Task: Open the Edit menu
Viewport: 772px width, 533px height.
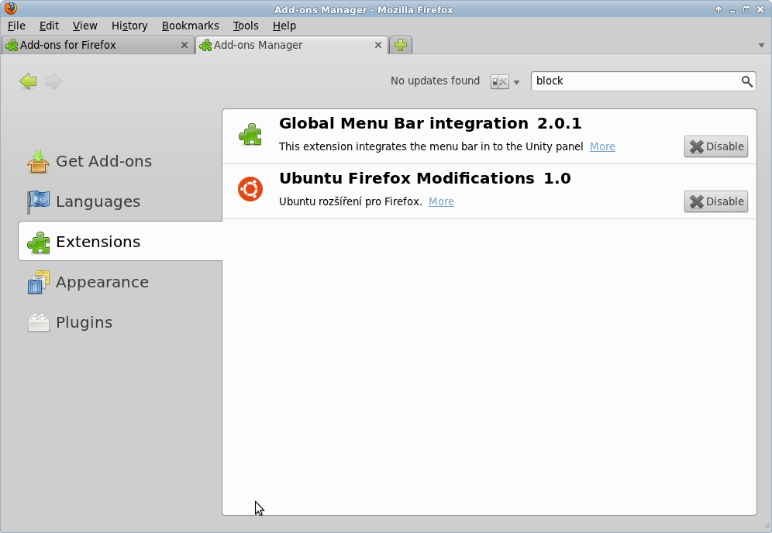Action: (50, 26)
